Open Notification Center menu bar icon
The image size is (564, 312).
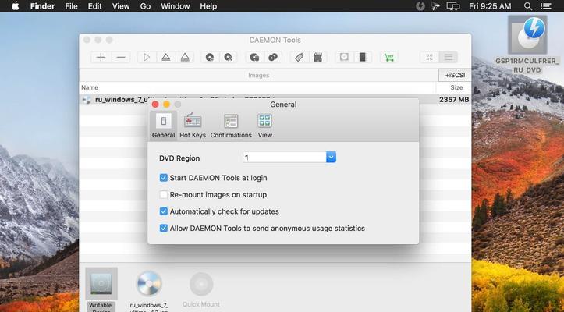click(x=546, y=6)
